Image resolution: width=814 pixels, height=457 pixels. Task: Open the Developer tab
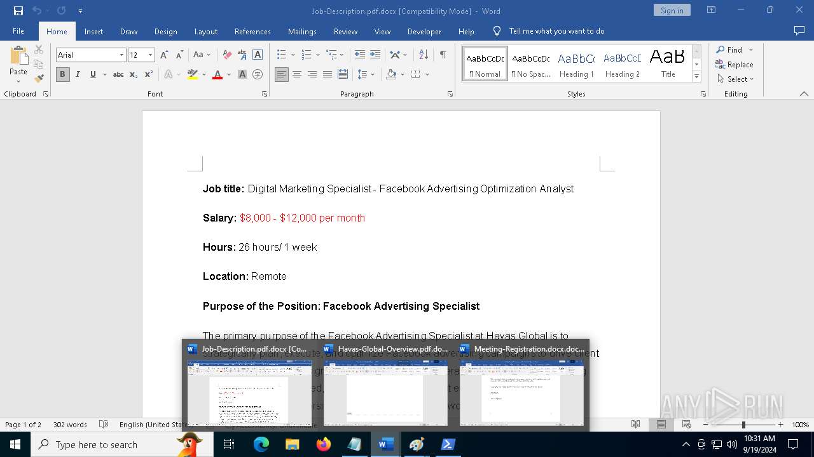tap(424, 31)
